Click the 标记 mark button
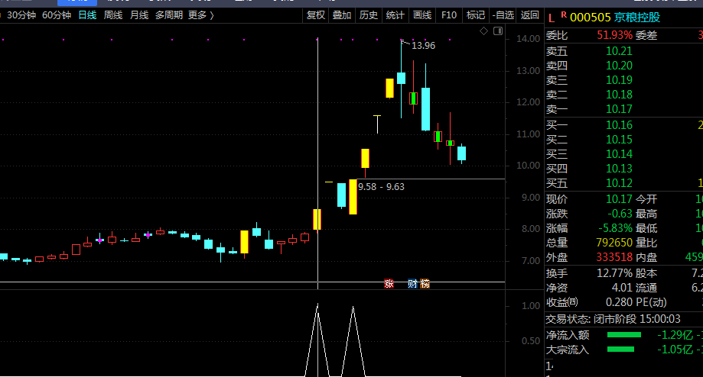This screenshot has height=377, width=703. (x=475, y=15)
